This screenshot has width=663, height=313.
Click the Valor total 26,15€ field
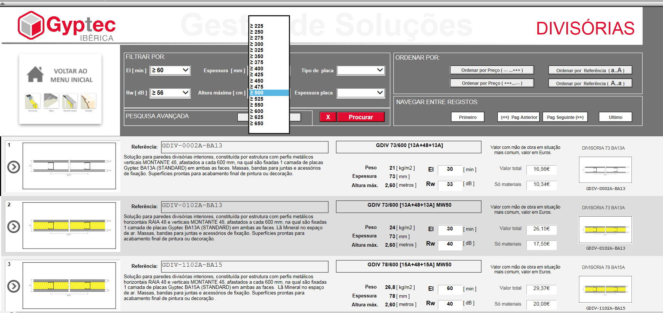pos(541,229)
